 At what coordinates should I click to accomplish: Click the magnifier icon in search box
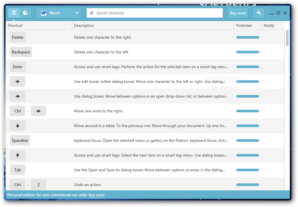(x=91, y=13)
